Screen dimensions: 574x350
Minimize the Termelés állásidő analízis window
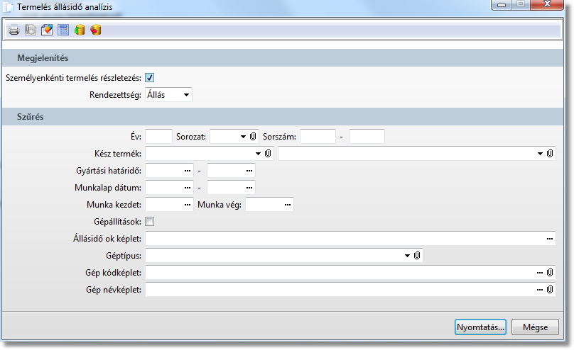(502, 4)
